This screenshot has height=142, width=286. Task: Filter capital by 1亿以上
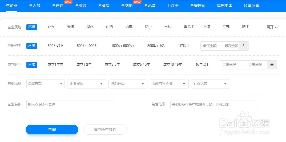(x=184, y=46)
